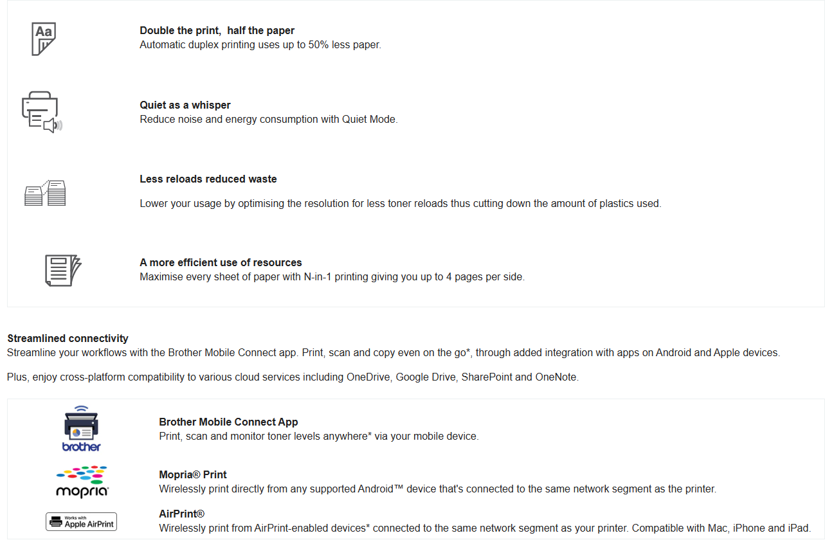Click the Mopria colorful dots logo

(82, 482)
